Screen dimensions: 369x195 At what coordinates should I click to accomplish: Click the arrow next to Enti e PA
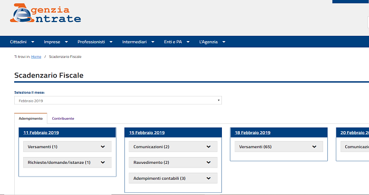pos(188,42)
